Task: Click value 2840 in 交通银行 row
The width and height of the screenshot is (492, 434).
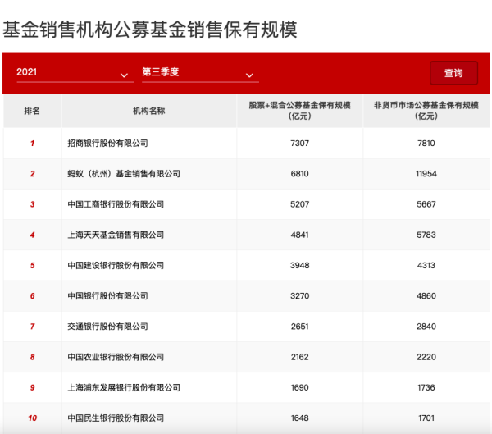Action: pos(426,327)
